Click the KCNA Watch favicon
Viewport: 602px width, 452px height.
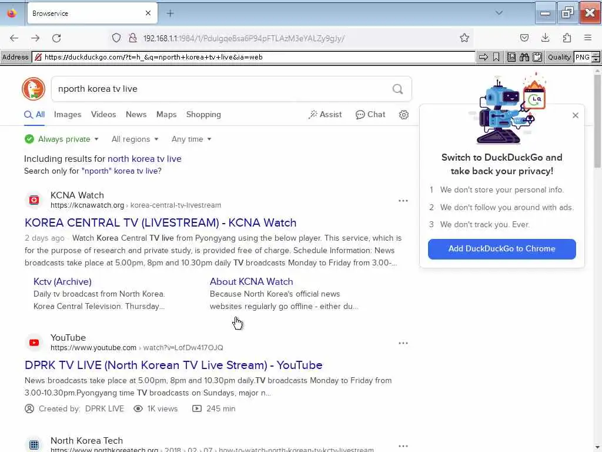click(34, 200)
